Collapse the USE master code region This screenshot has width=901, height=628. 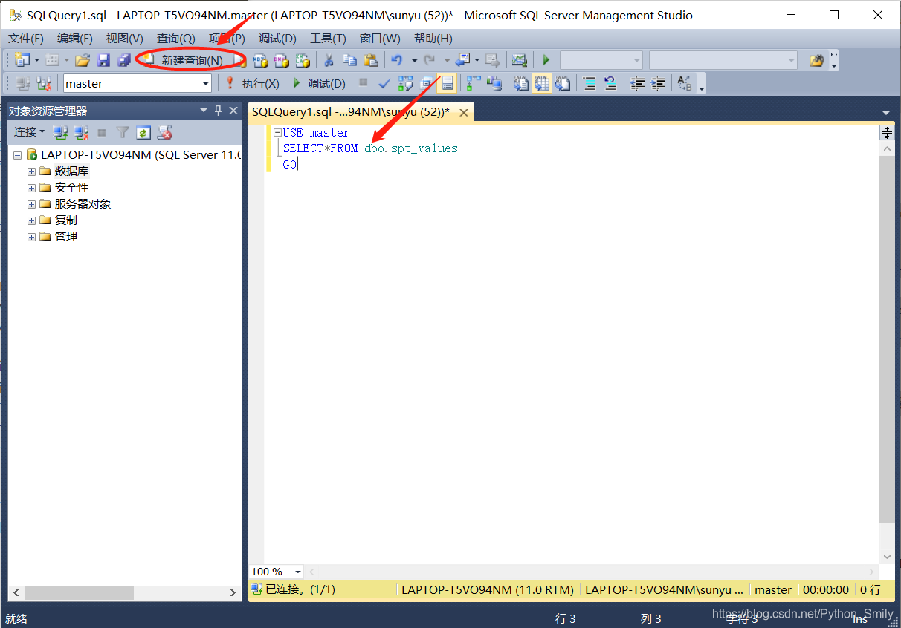coord(277,133)
